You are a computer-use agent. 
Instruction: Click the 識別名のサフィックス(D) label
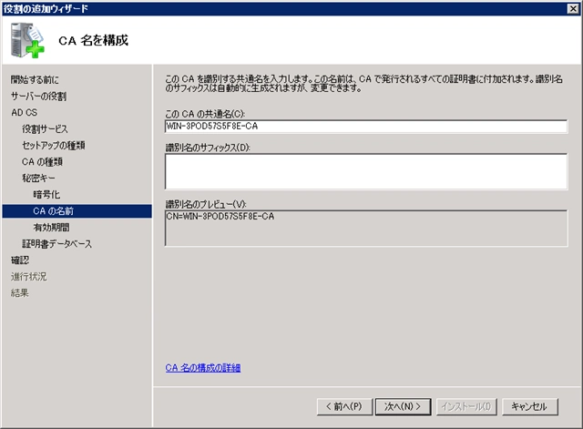click(208, 148)
